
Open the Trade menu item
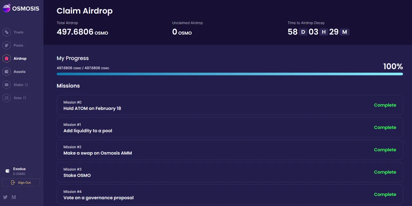18,32
